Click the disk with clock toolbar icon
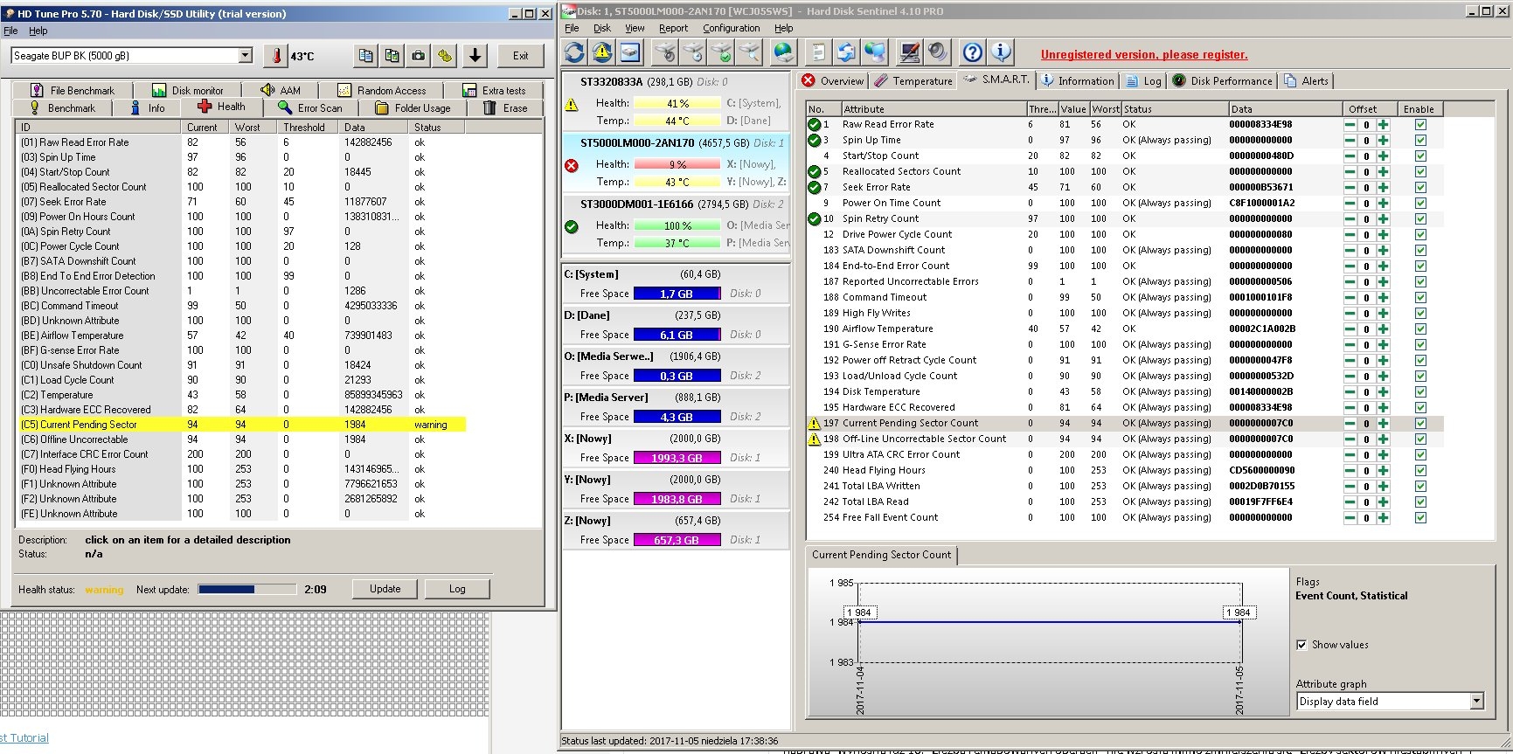Viewport: 1513px width, 754px height. [x=693, y=52]
